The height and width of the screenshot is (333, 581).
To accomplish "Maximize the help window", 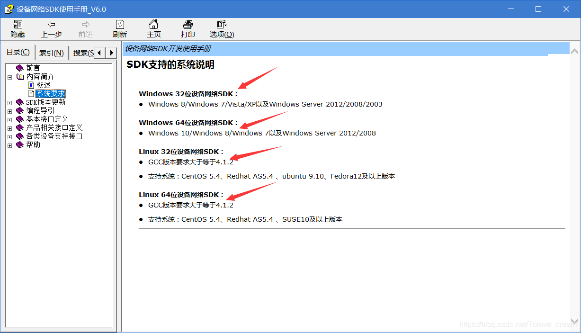I will [538, 9].
